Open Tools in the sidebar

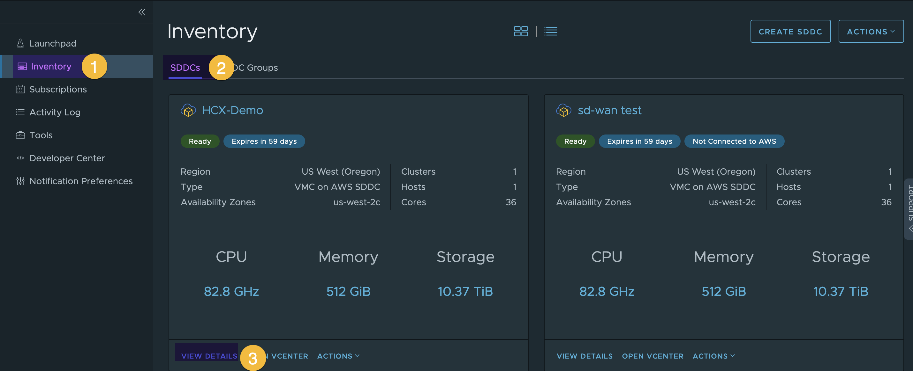click(x=41, y=135)
